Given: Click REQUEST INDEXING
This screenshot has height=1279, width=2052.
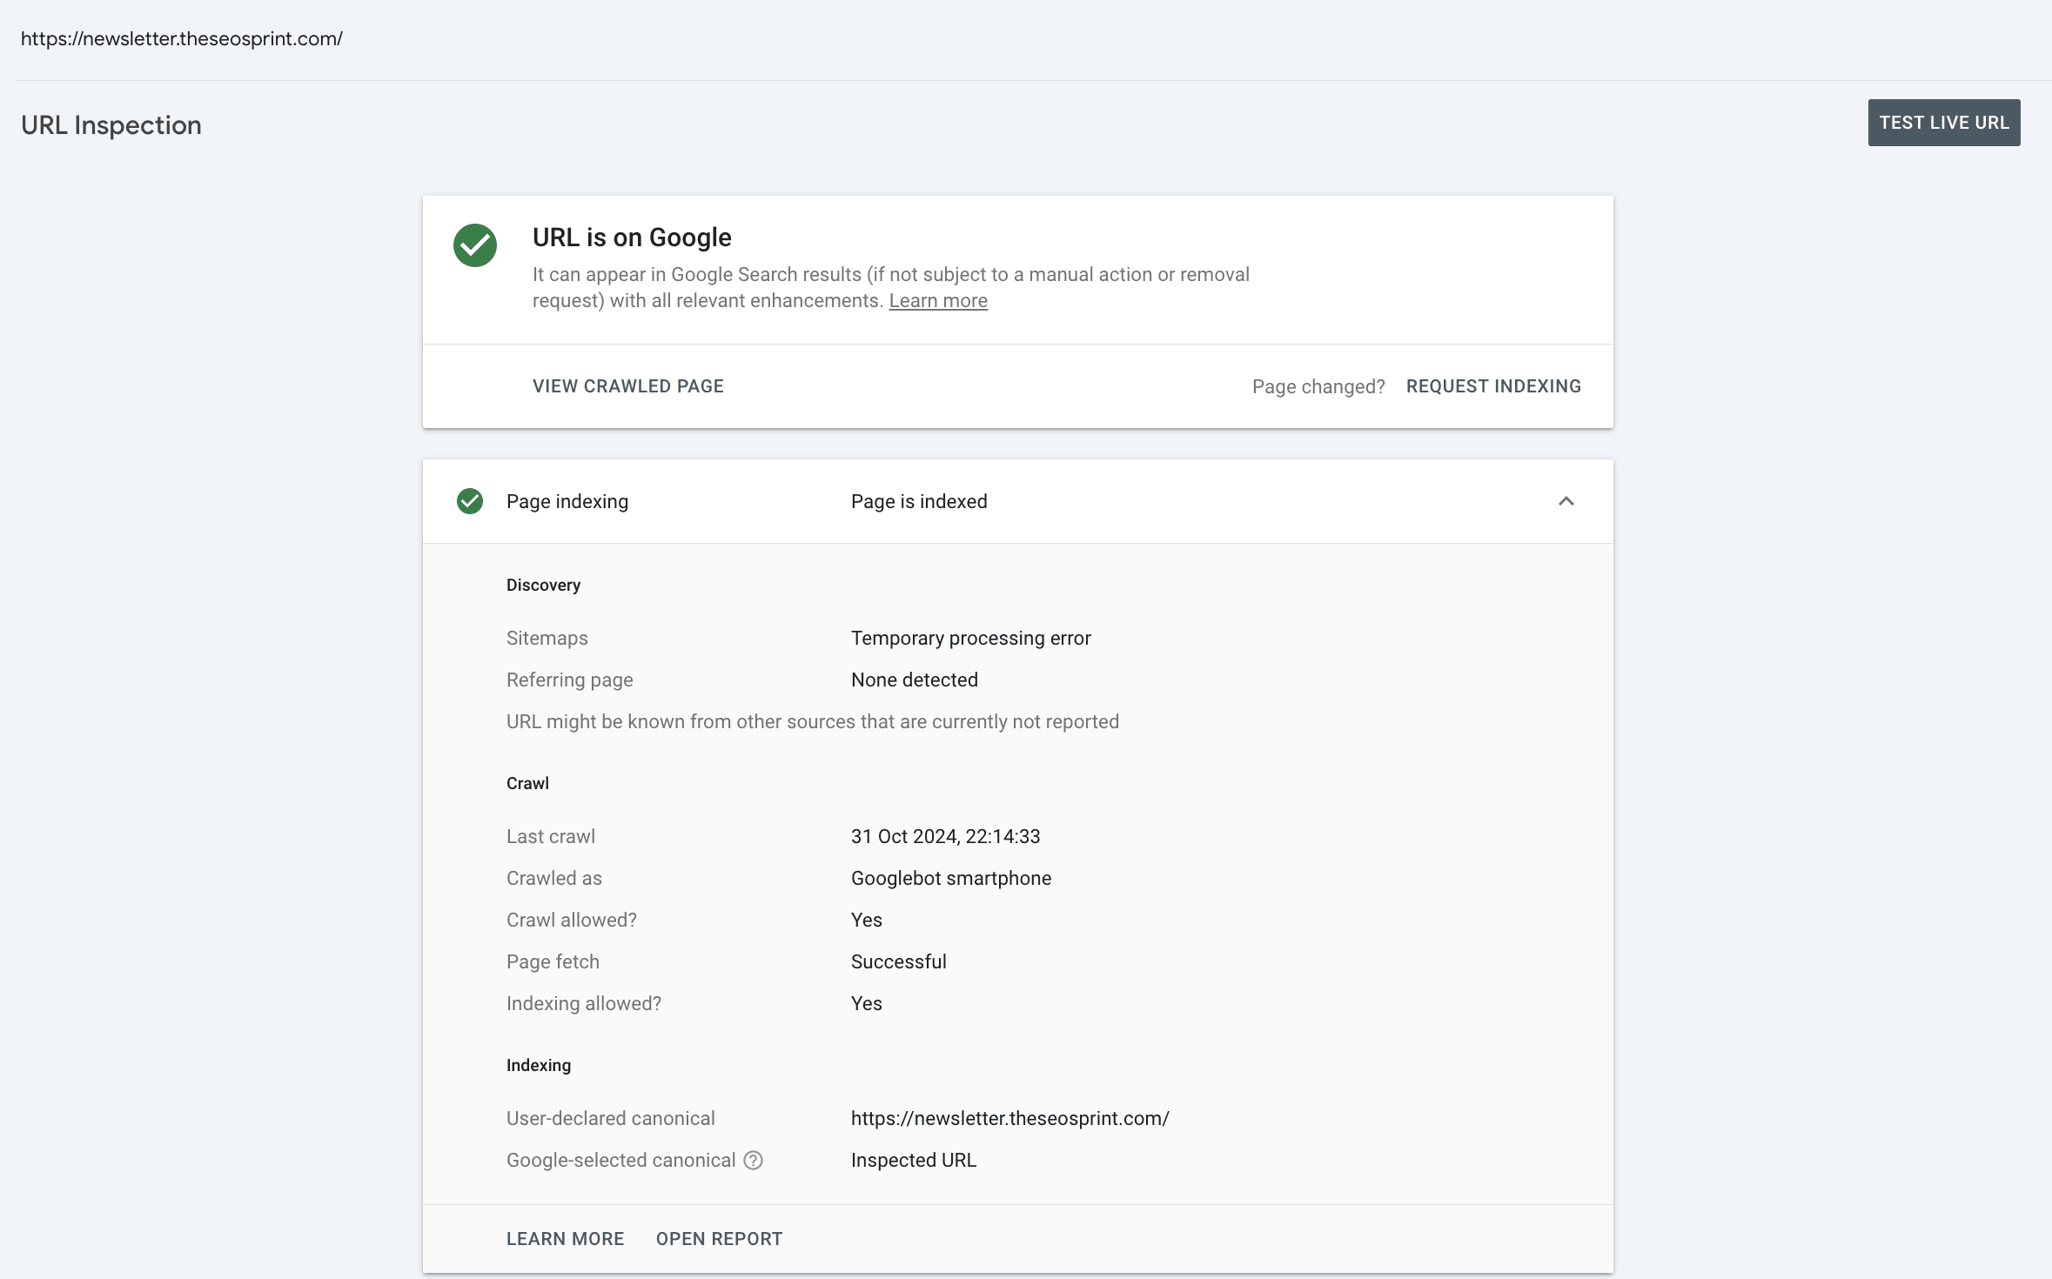Looking at the screenshot, I should (1493, 386).
